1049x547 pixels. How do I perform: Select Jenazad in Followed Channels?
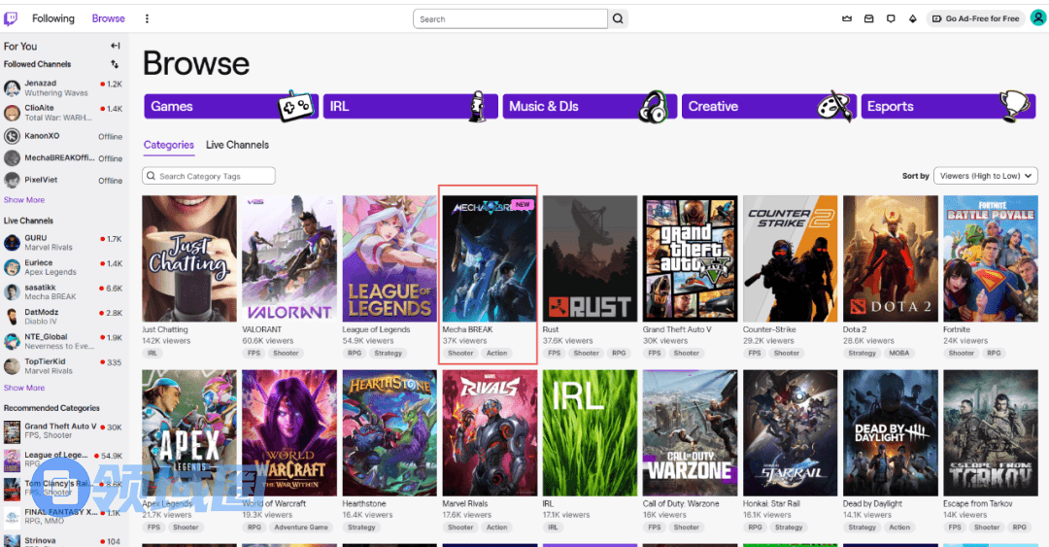(x=41, y=85)
